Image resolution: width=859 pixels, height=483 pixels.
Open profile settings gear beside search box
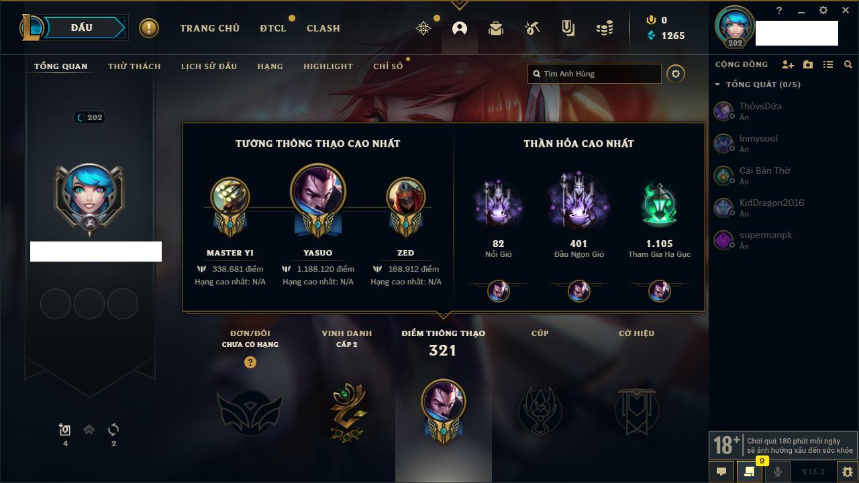click(676, 74)
